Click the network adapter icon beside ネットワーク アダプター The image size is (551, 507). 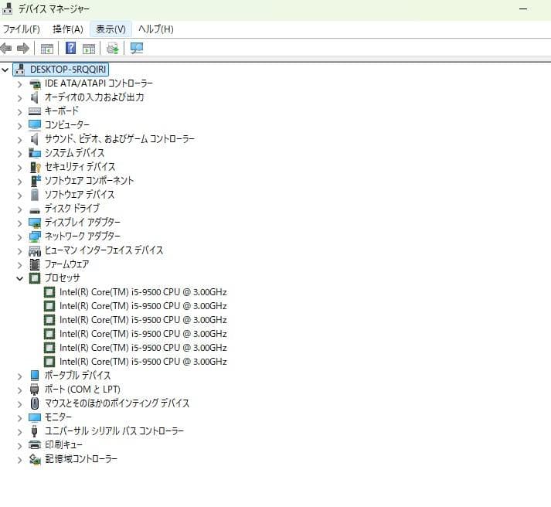click(35, 236)
